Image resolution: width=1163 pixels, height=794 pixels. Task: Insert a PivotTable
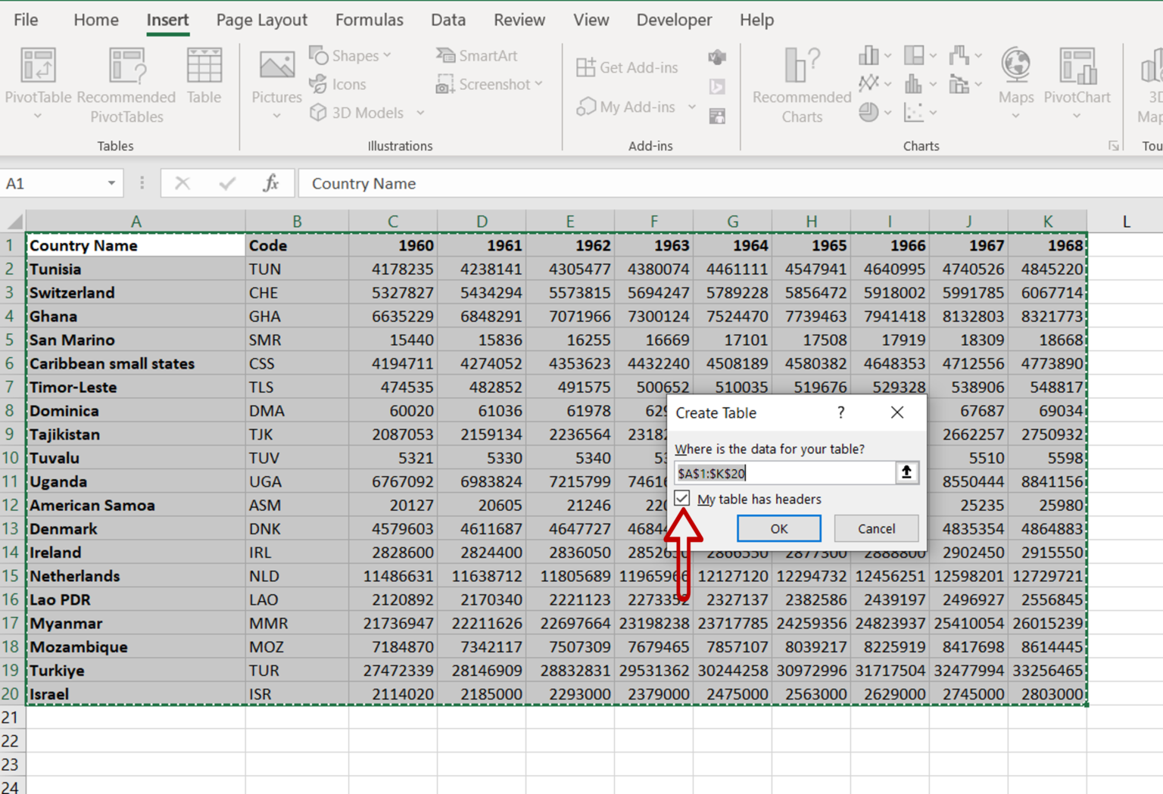point(38,83)
